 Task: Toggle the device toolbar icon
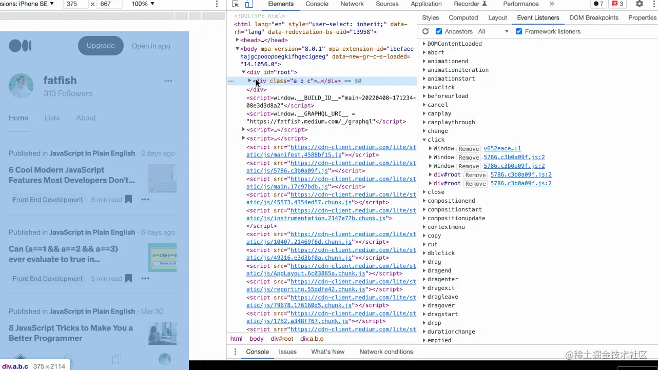(x=248, y=4)
